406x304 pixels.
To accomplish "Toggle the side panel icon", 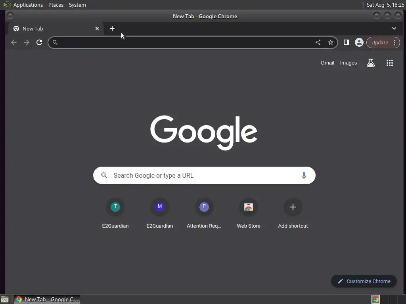I will click(346, 42).
